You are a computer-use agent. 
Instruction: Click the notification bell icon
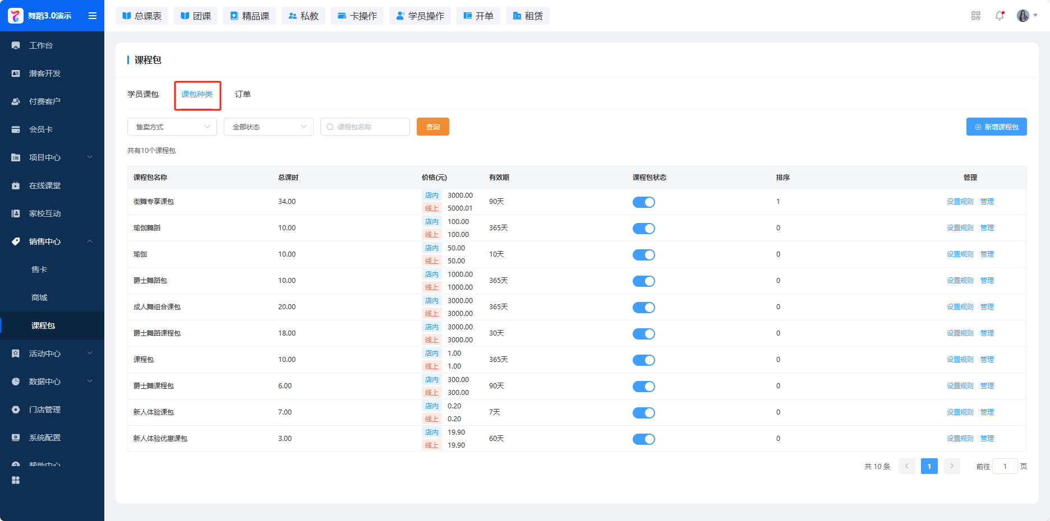point(1000,16)
